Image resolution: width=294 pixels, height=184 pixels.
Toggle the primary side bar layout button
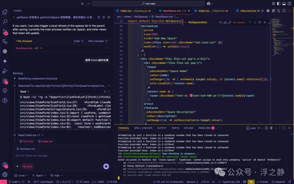pyautogui.click(x=279, y=4)
